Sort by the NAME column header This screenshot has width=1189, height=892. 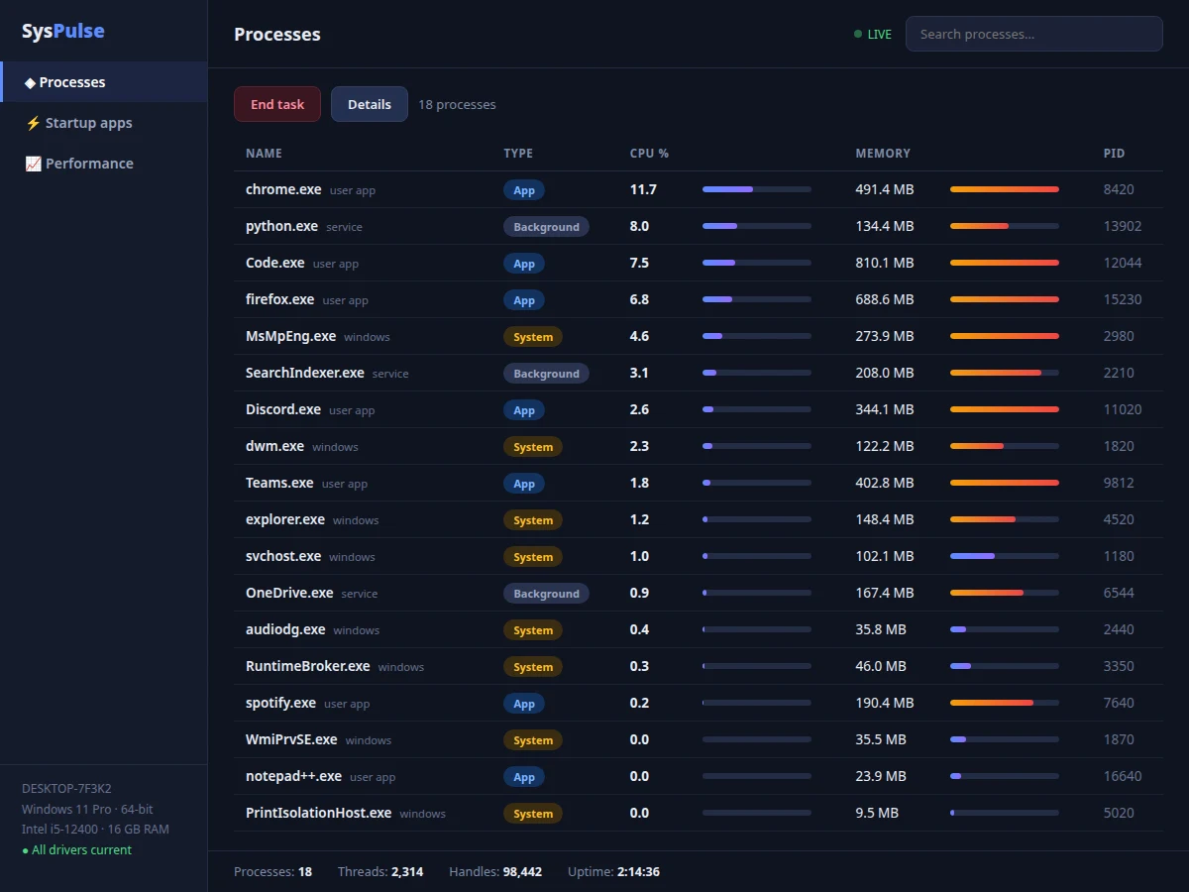point(264,154)
